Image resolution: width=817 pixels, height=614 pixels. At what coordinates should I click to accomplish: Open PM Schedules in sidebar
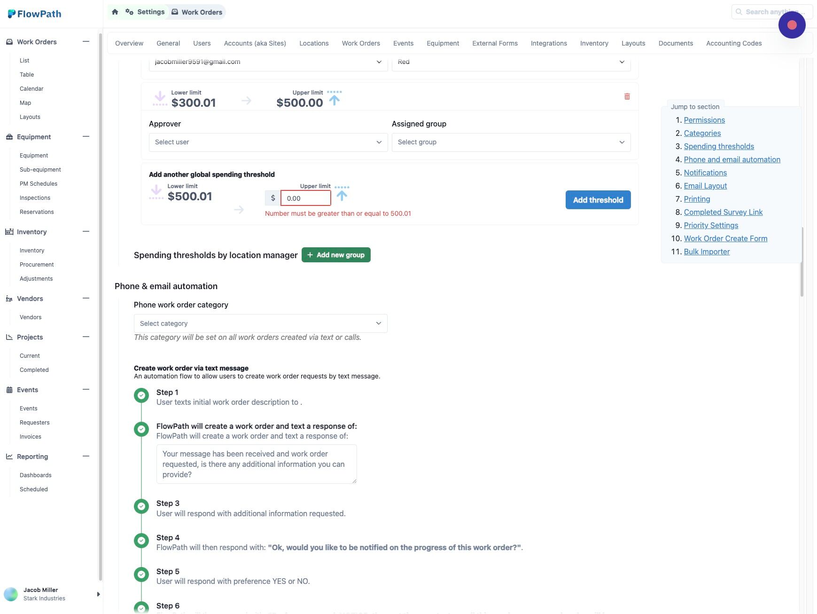[x=39, y=184]
